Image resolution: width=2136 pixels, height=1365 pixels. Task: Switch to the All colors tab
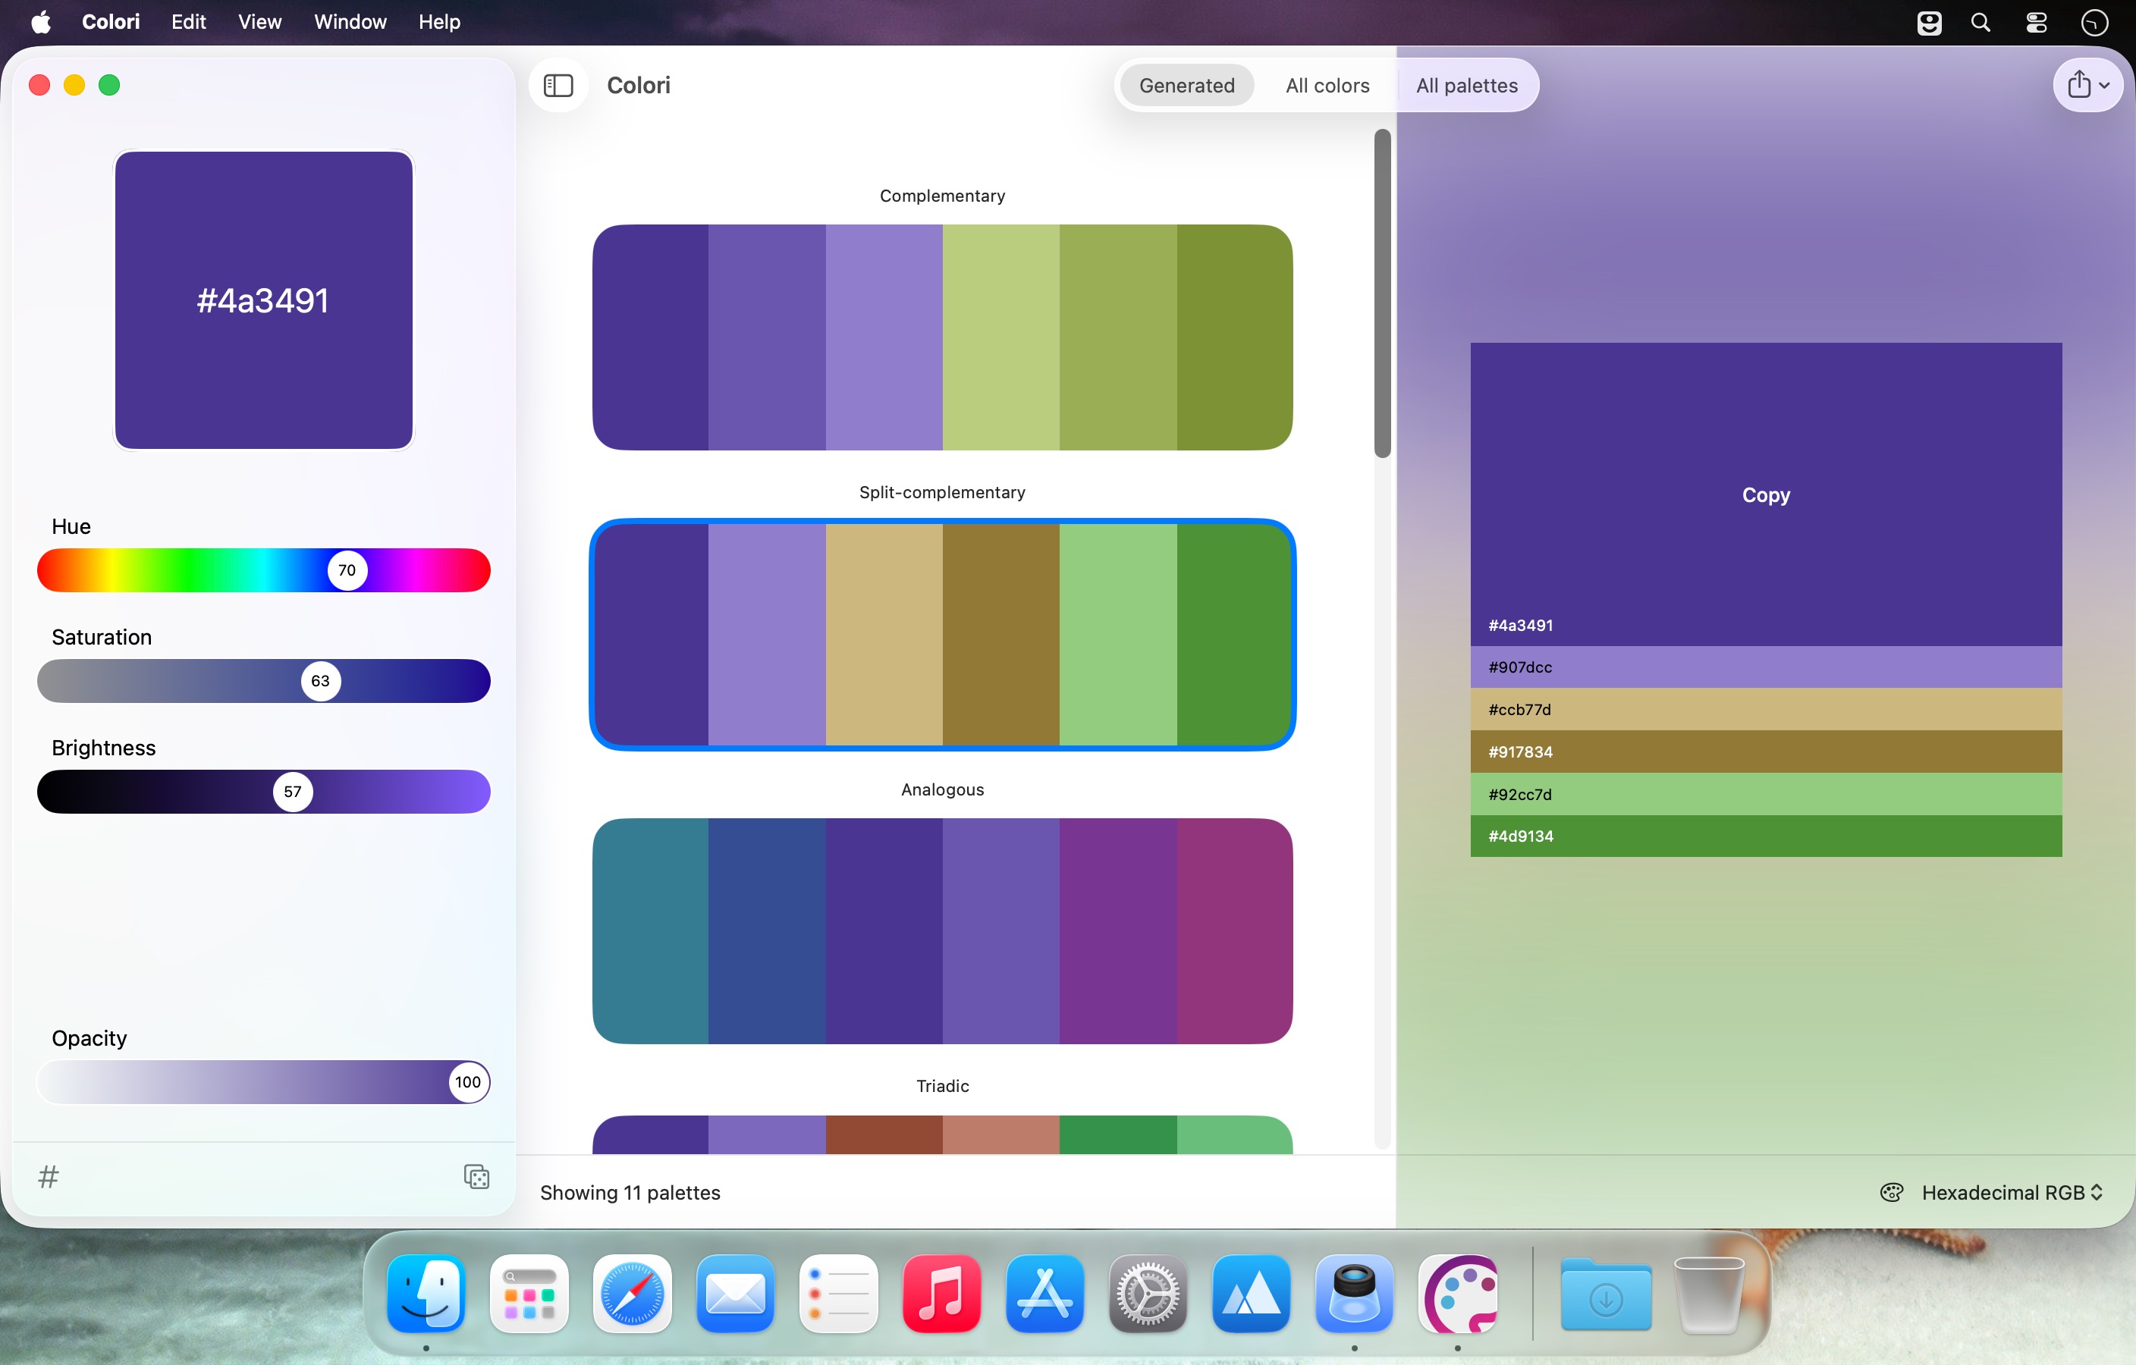1327,85
